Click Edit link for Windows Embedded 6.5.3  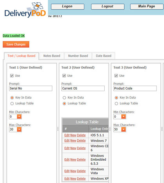67,160
